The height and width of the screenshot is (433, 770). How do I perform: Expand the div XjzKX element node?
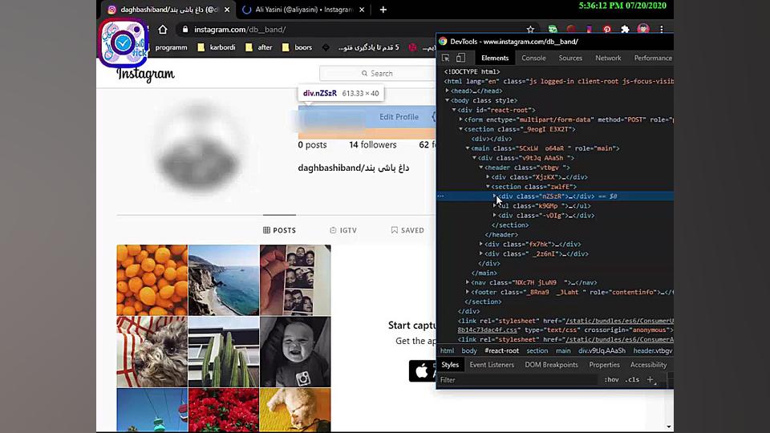tap(488, 176)
